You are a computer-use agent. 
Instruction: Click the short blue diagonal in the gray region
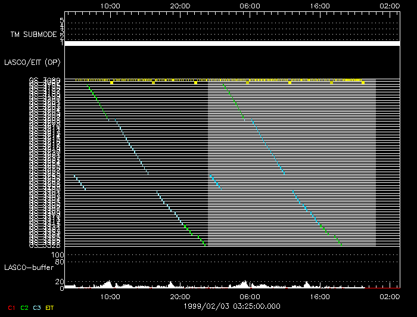click(x=215, y=181)
